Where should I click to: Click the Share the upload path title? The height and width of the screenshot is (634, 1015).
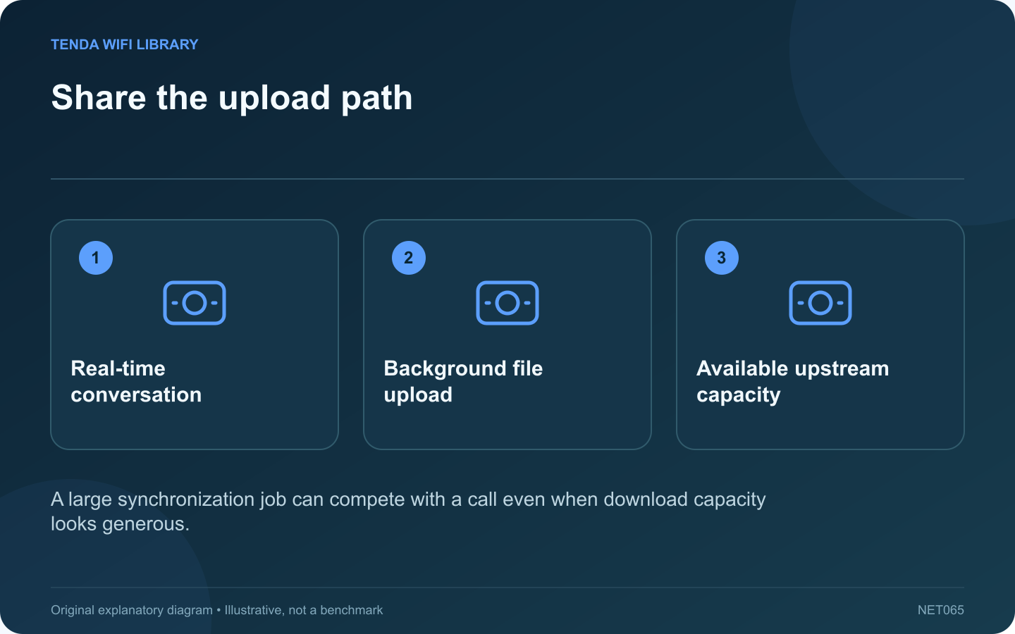pyautogui.click(x=232, y=98)
